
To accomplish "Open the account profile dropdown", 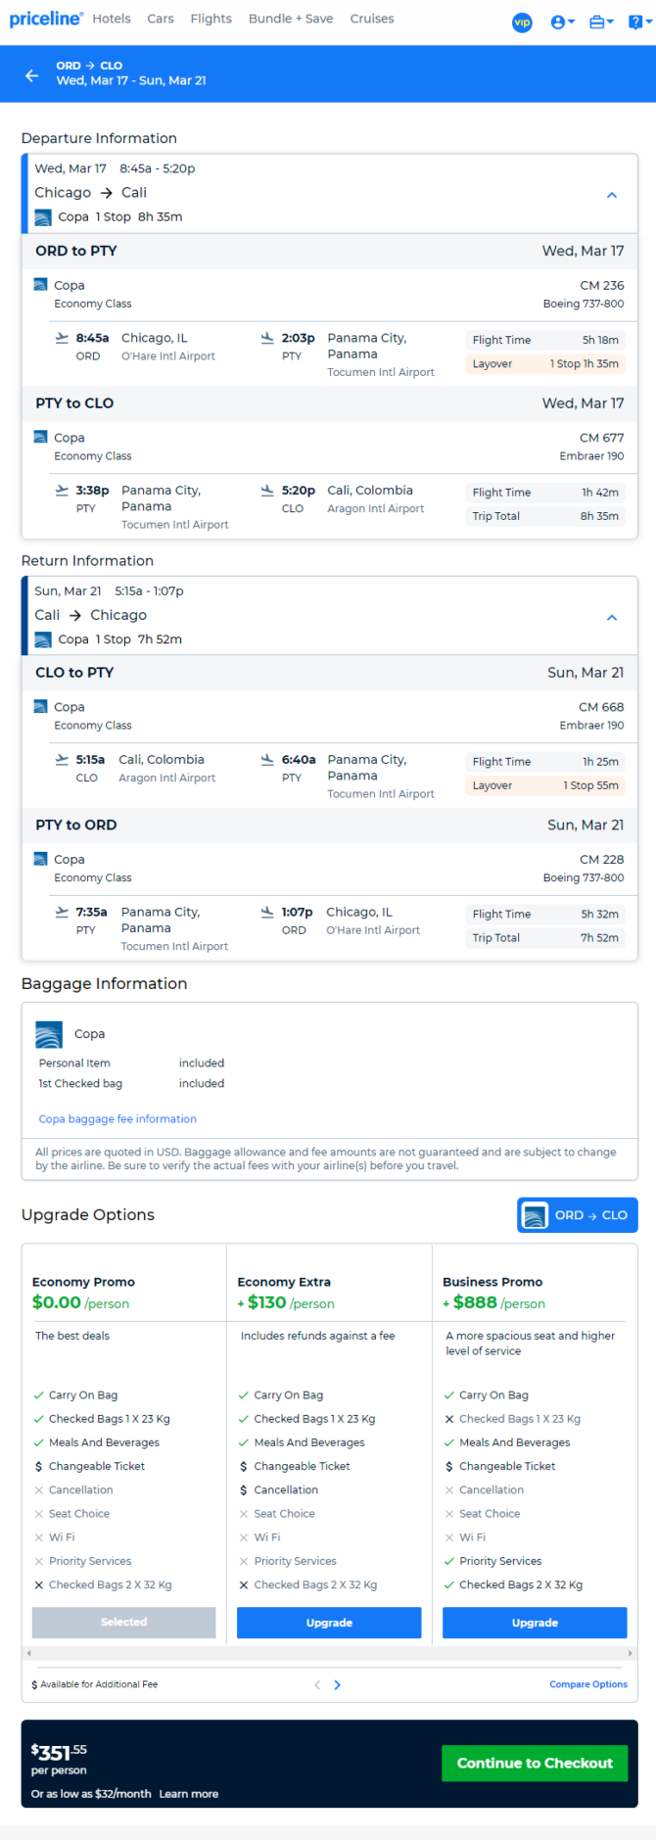I will (x=562, y=22).
